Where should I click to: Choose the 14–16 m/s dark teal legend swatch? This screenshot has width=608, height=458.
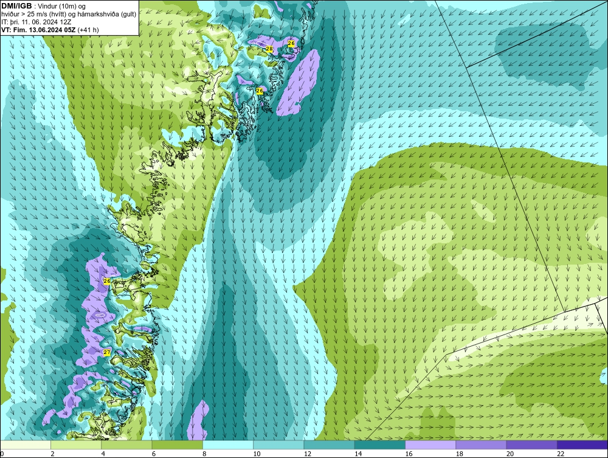pos(379,445)
